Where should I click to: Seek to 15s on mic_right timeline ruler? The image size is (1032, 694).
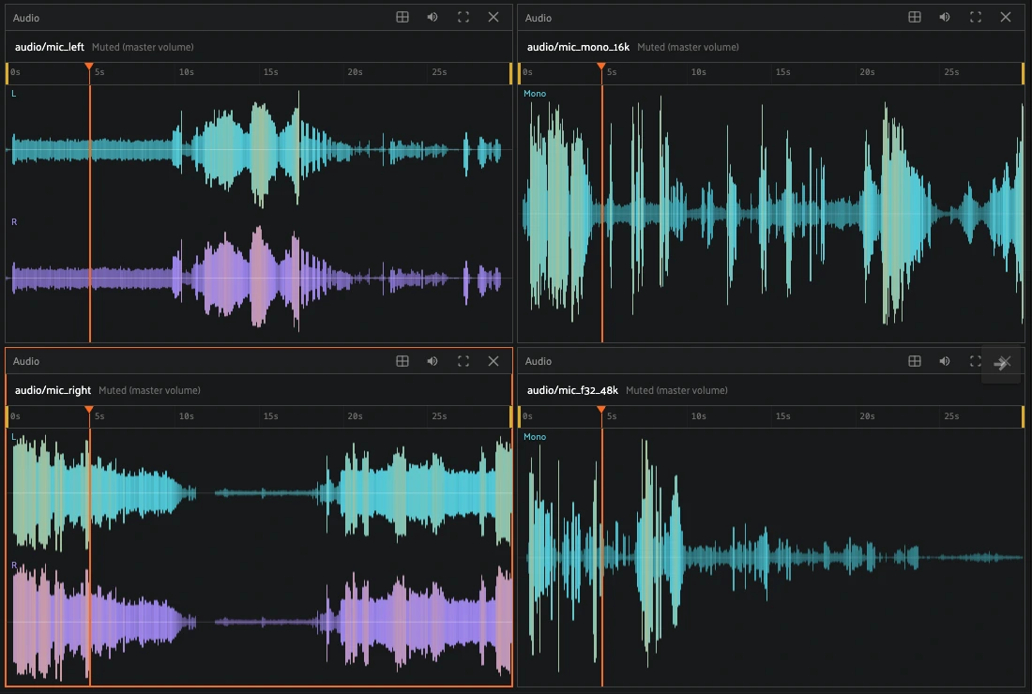tap(270, 415)
